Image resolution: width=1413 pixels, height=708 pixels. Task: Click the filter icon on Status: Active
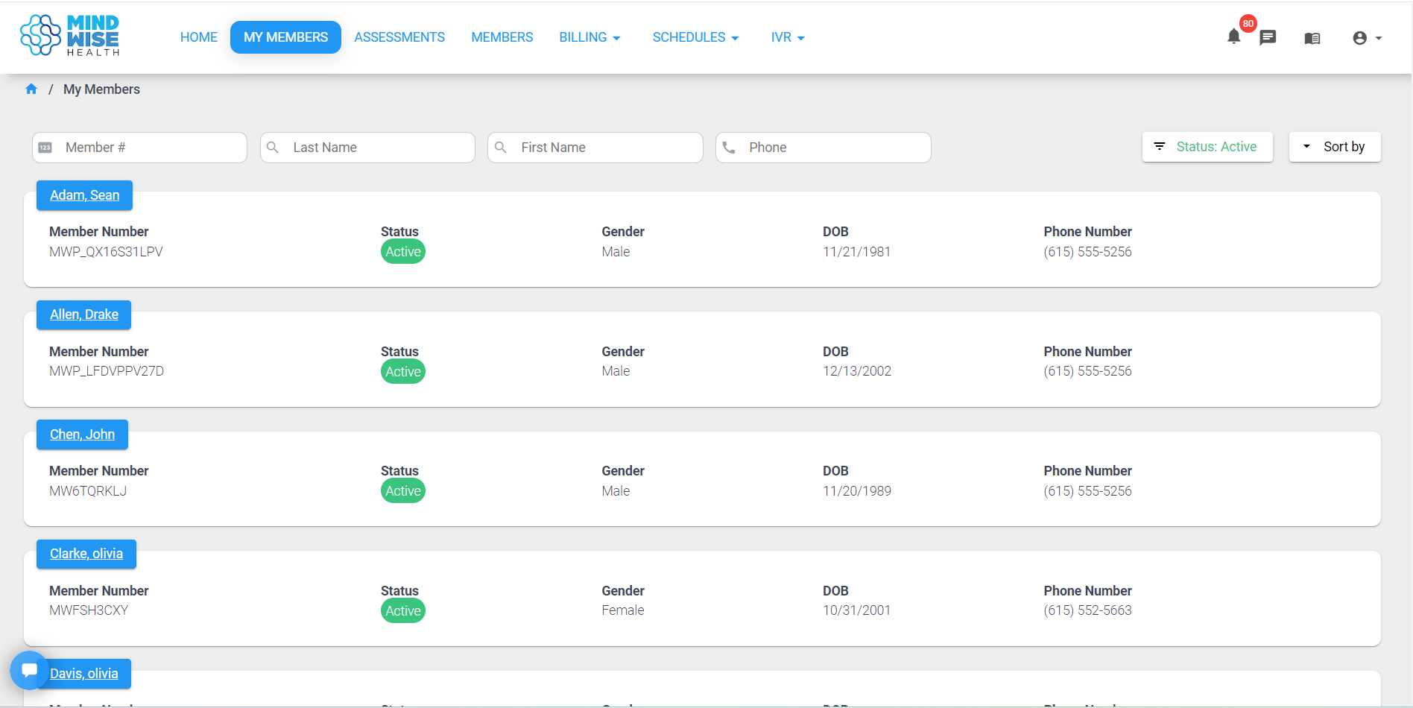[x=1160, y=147]
